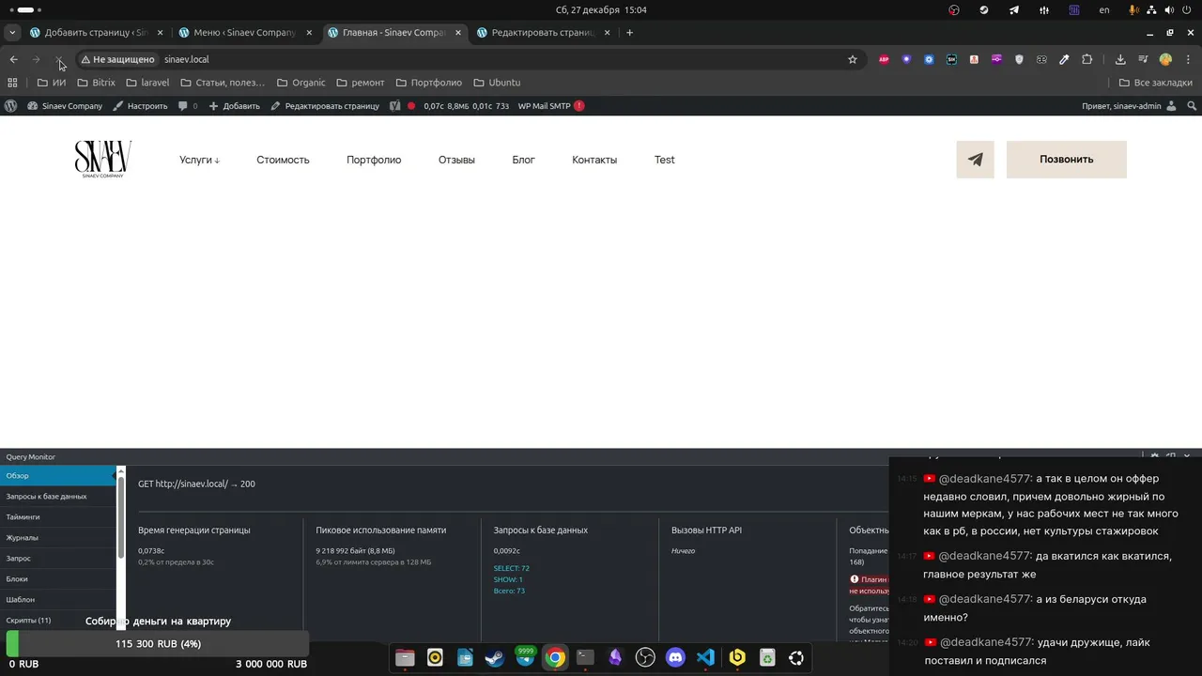The width and height of the screenshot is (1202, 676).
Task: Open Steam from the dock
Action: click(x=495, y=658)
